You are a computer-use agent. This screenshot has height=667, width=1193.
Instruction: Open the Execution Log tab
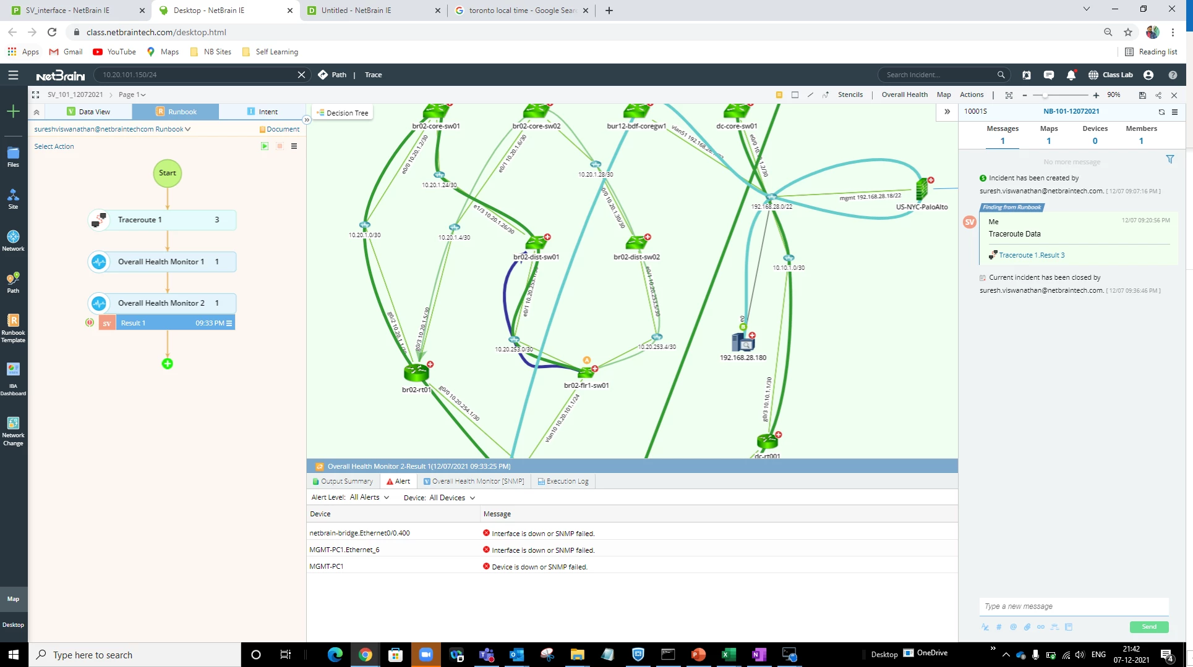pyautogui.click(x=563, y=482)
